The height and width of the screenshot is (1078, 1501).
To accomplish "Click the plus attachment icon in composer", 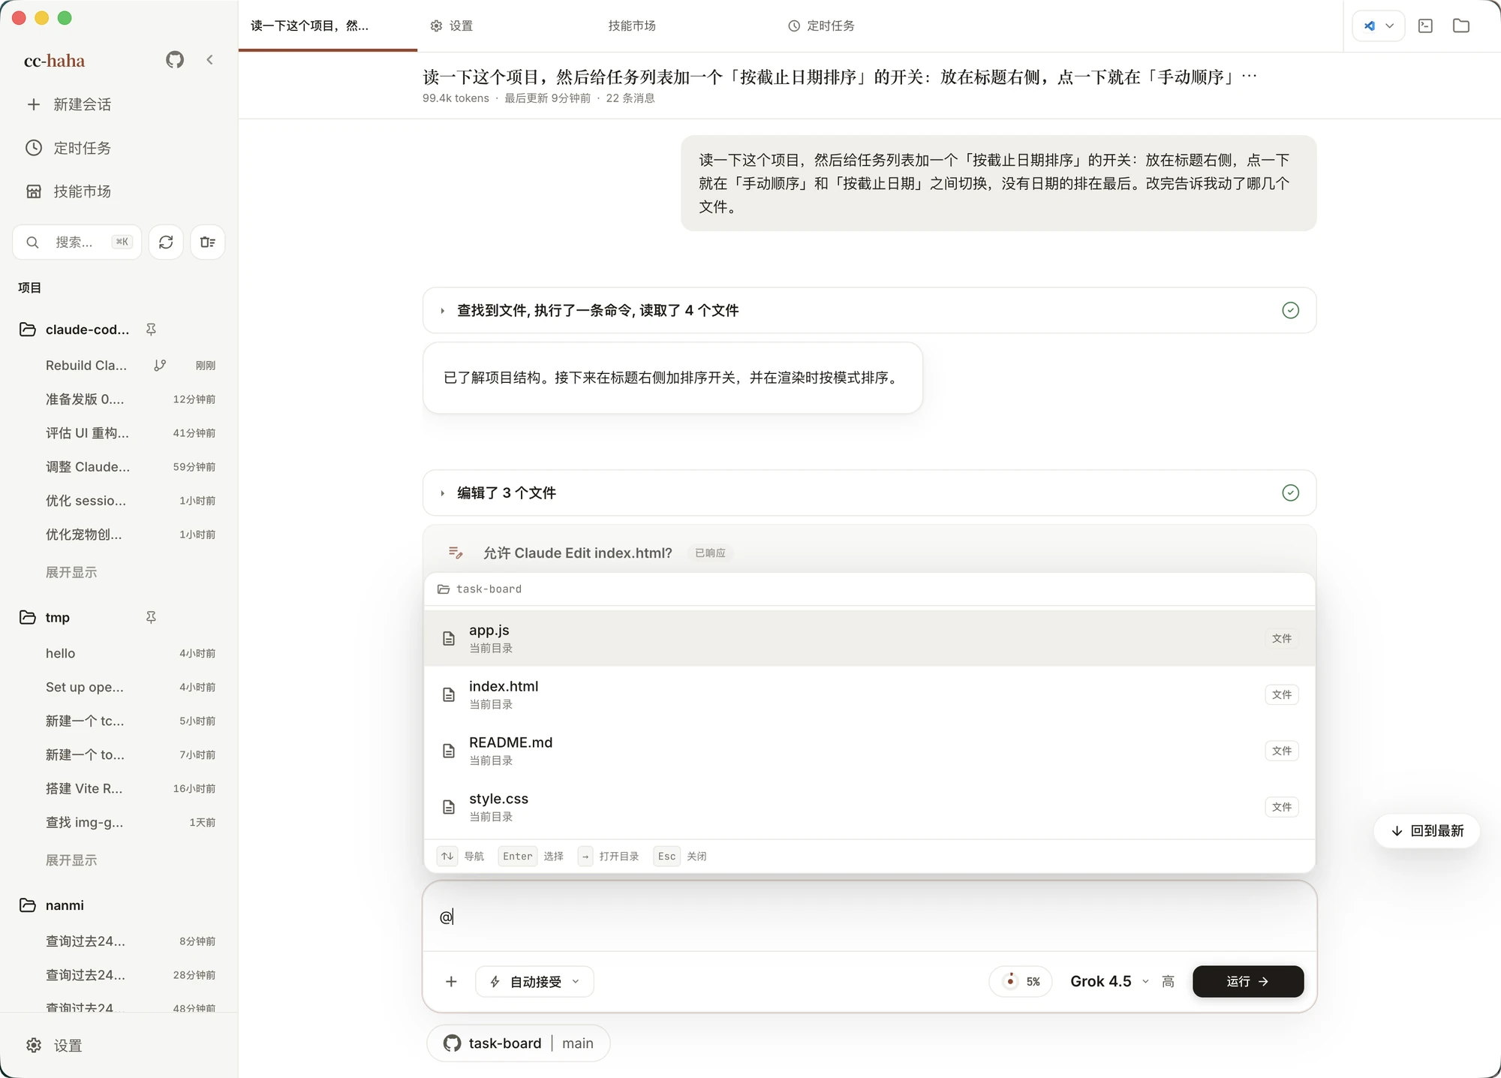I will (x=451, y=981).
